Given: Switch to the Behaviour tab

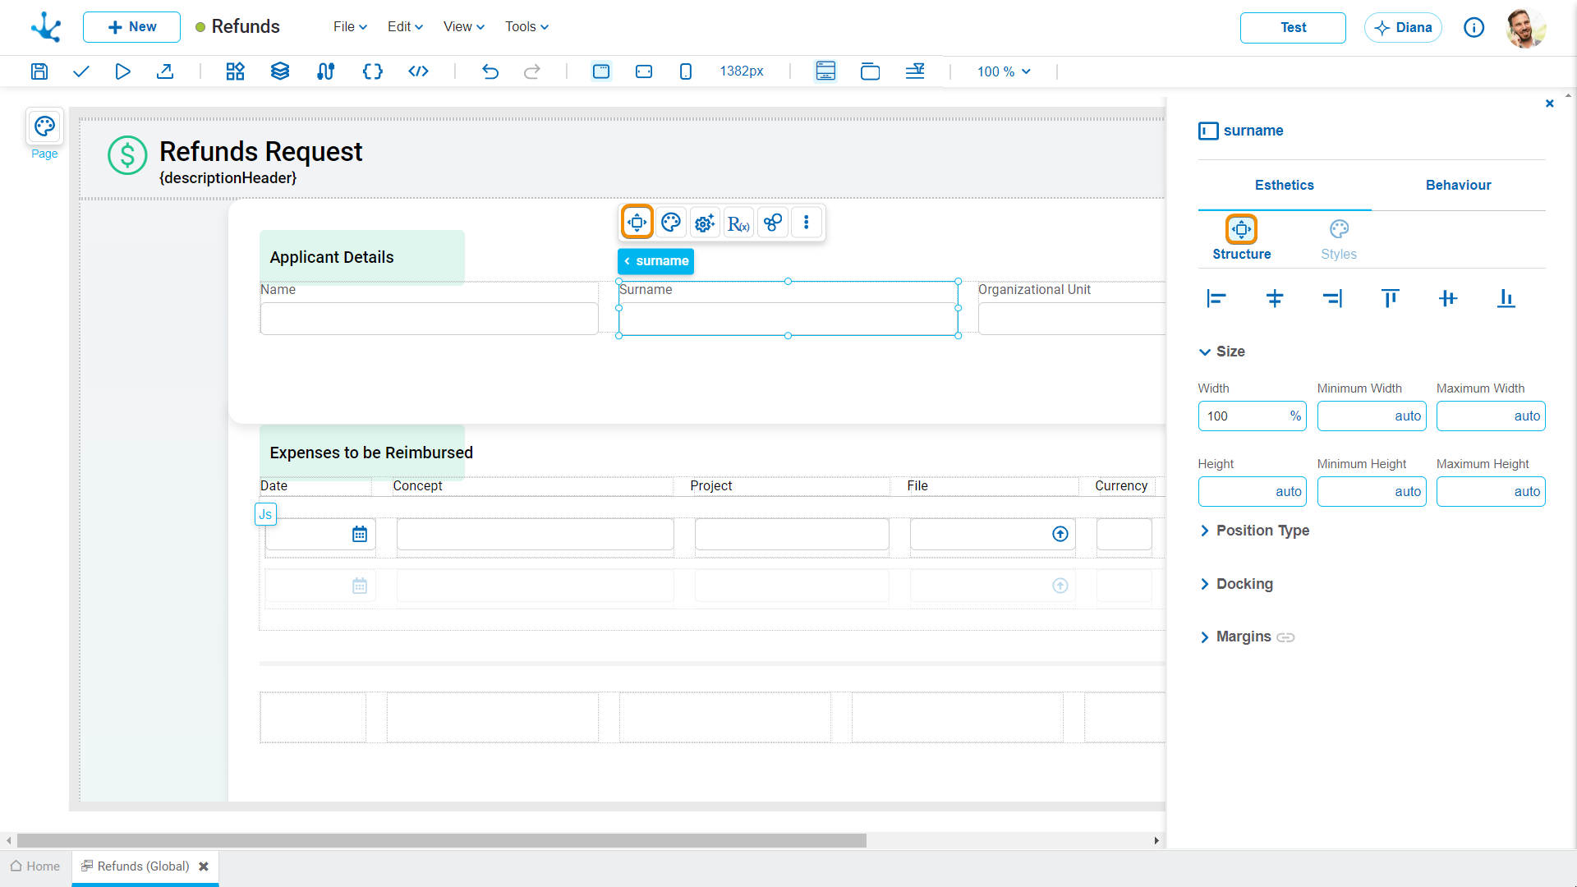Looking at the screenshot, I should [1458, 186].
